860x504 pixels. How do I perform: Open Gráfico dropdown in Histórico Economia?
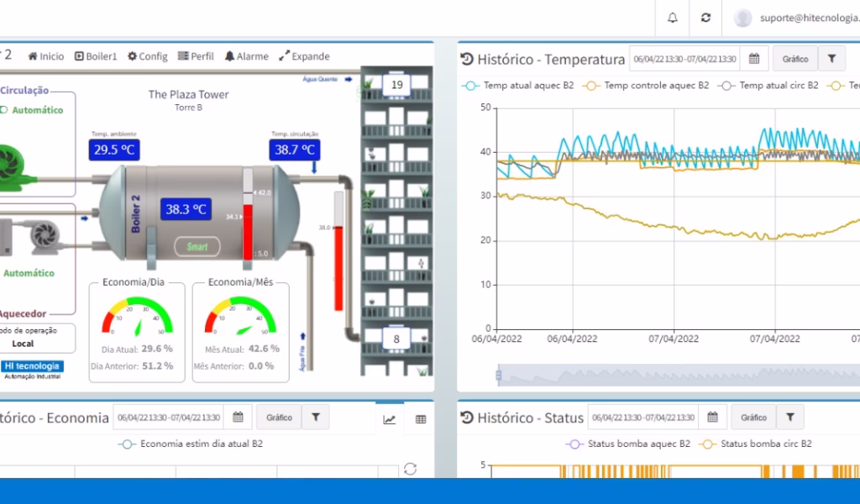click(279, 417)
